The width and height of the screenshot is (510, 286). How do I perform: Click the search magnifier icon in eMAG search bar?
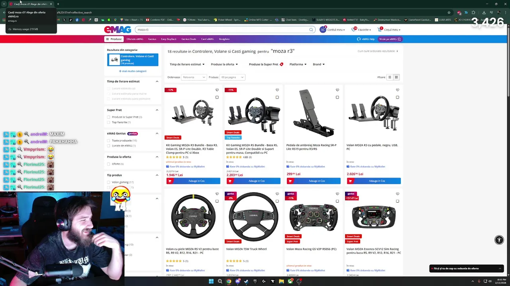pyautogui.click(x=311, y=29)
